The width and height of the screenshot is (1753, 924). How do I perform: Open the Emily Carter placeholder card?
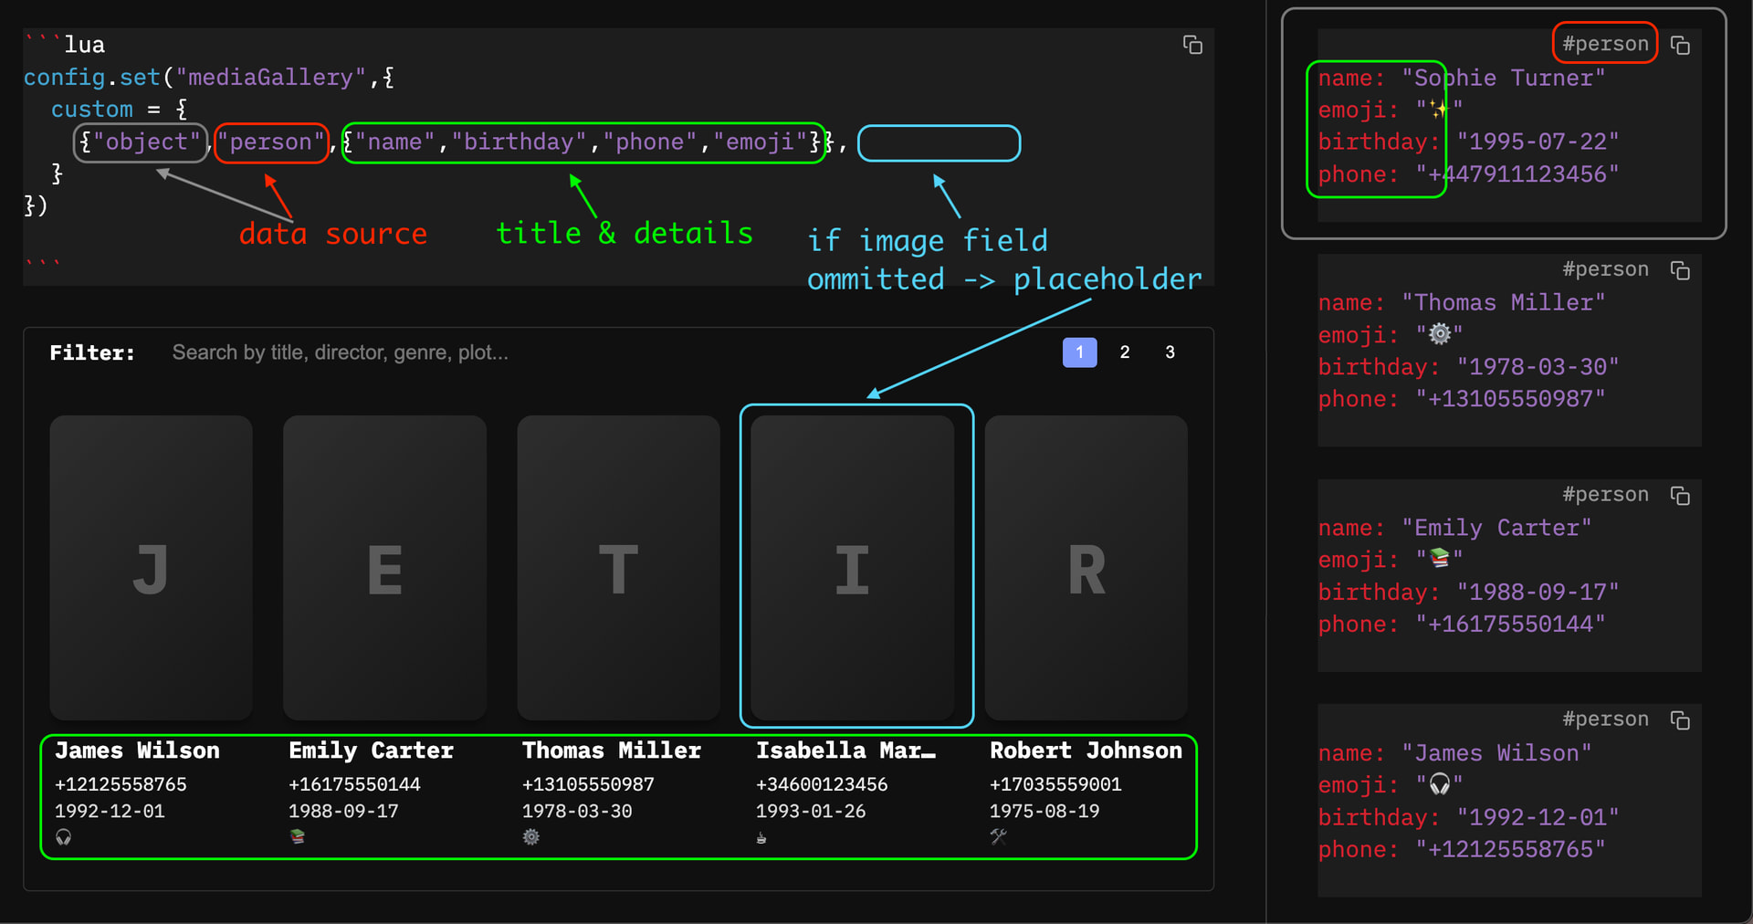coord(384,567)
